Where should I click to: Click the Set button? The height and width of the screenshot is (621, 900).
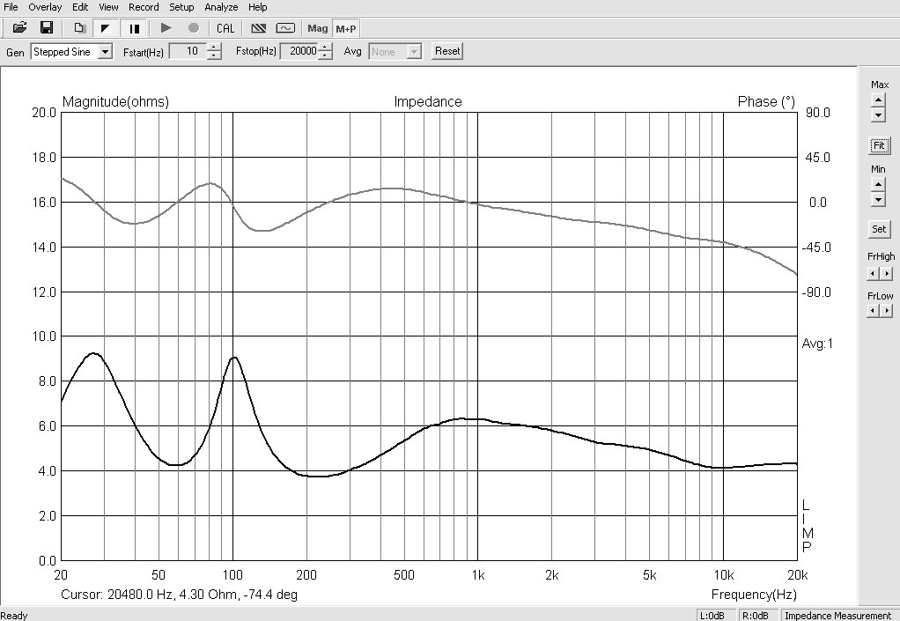[879, 229]
